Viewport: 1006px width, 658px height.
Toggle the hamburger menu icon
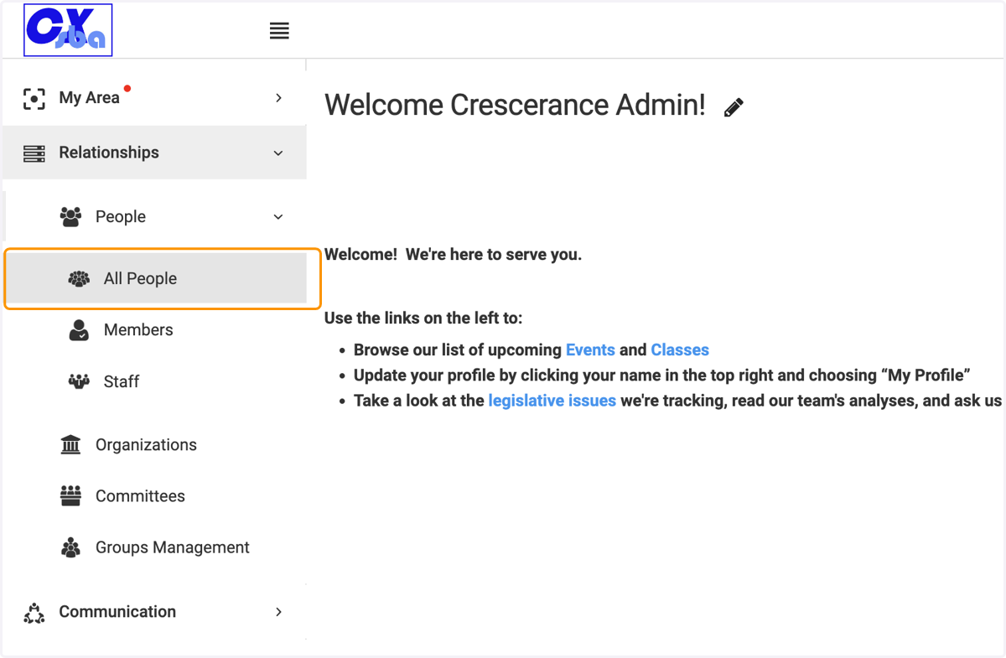click(x=279, y=31)
